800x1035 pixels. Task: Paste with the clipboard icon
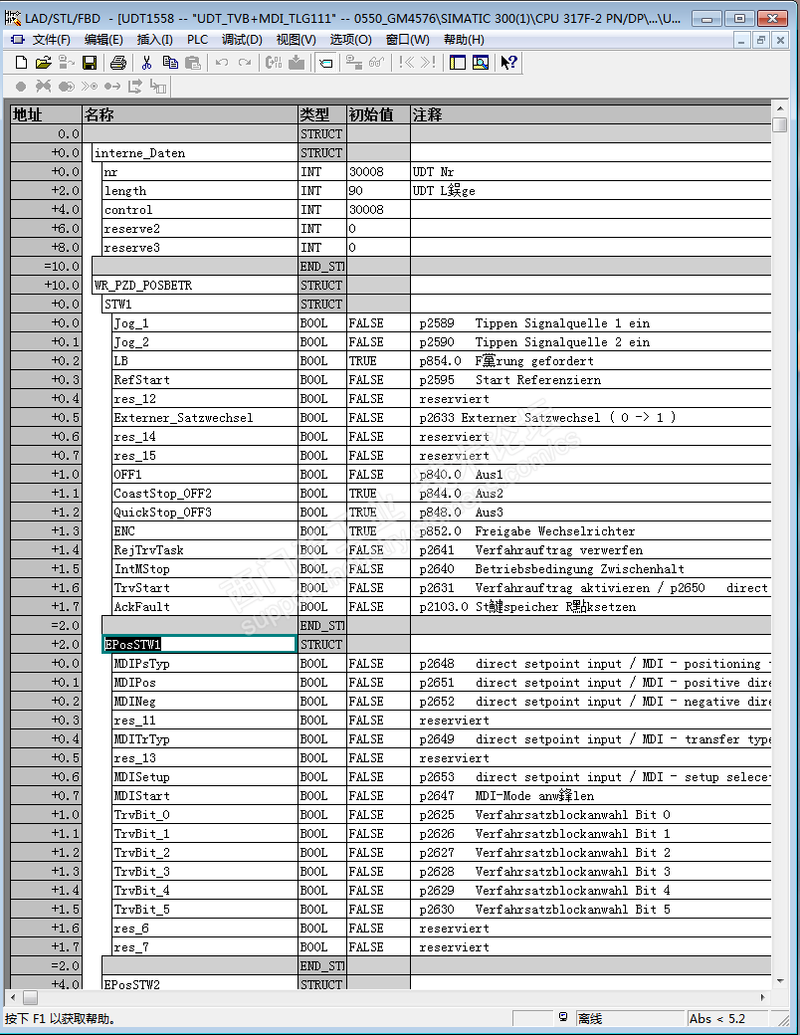coord(193,63)
